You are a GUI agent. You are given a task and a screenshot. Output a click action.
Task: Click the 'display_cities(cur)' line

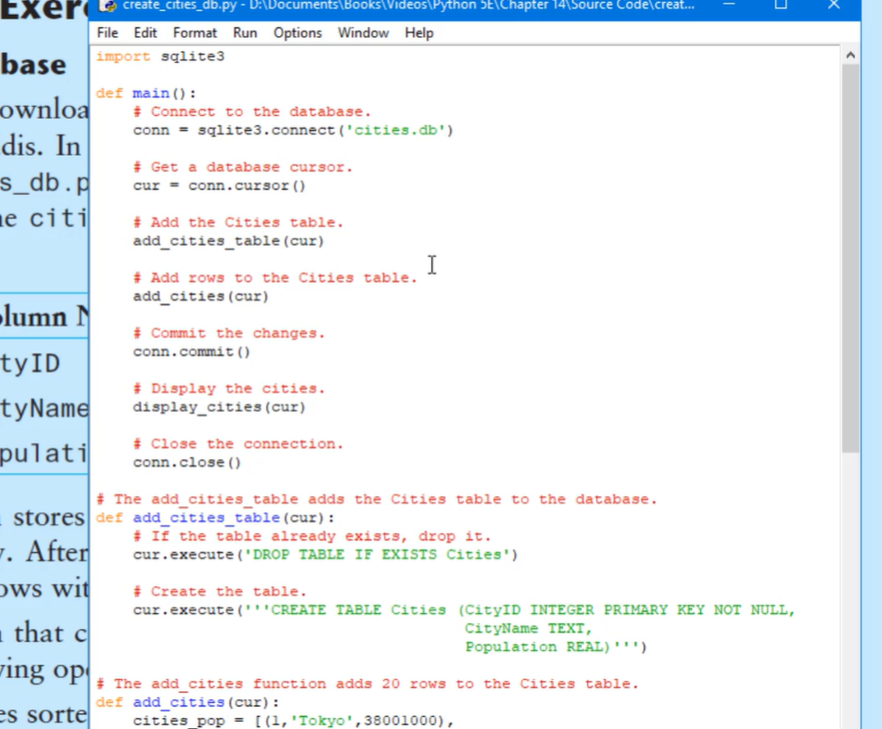220,407
